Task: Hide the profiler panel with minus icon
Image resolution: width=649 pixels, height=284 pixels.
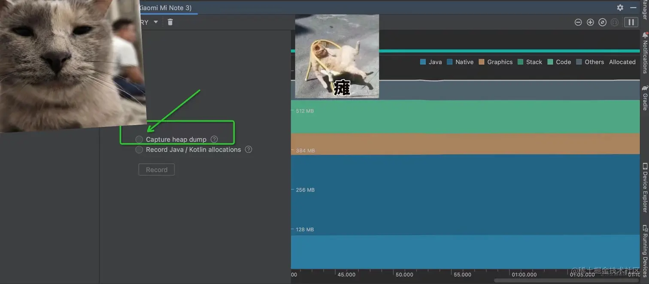Action: pos(633,7)
